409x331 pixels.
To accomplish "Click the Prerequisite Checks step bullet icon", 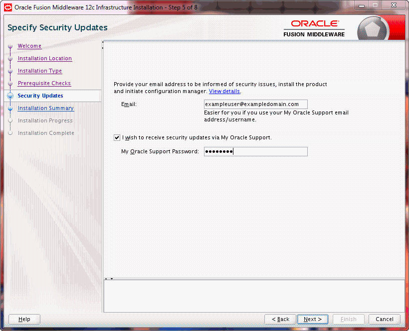I will [x=10, y=84].
